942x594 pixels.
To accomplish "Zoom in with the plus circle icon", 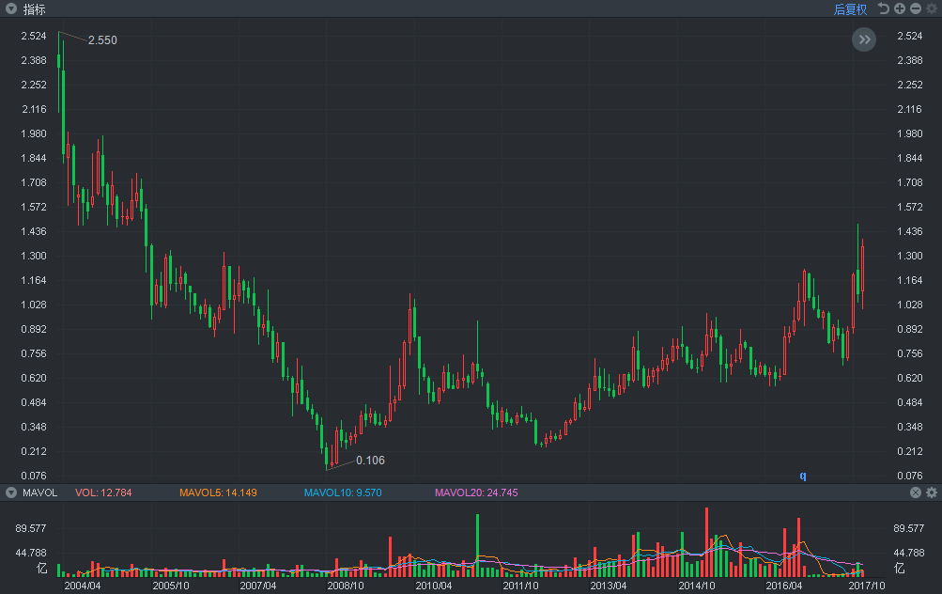I will 900,8.
